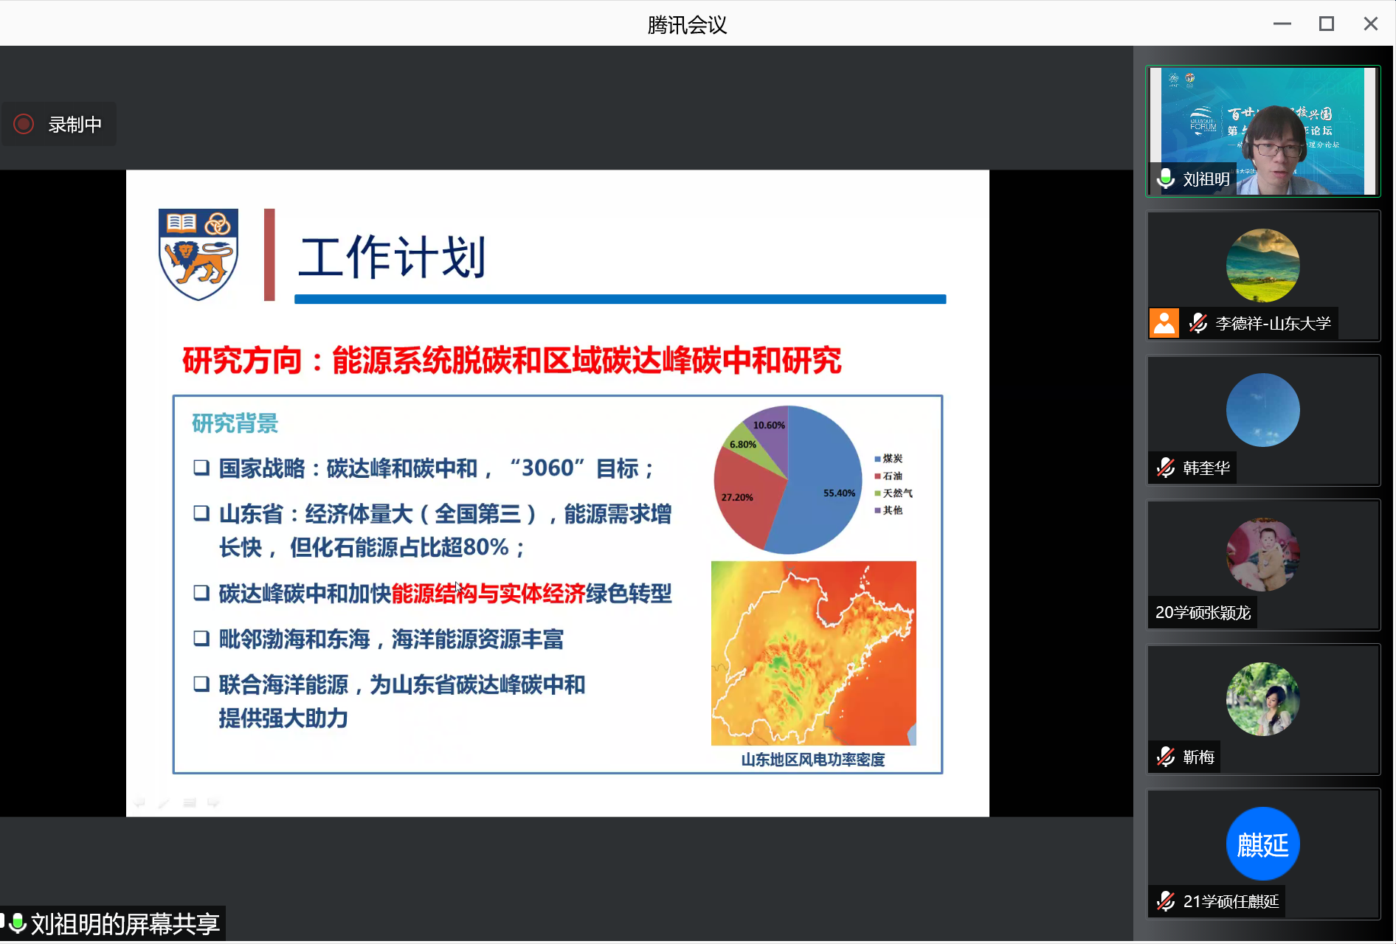Click the green microphone icon beside 刘祖明
Viewport: 1396px width, 944px height.
click(1166, 178)
